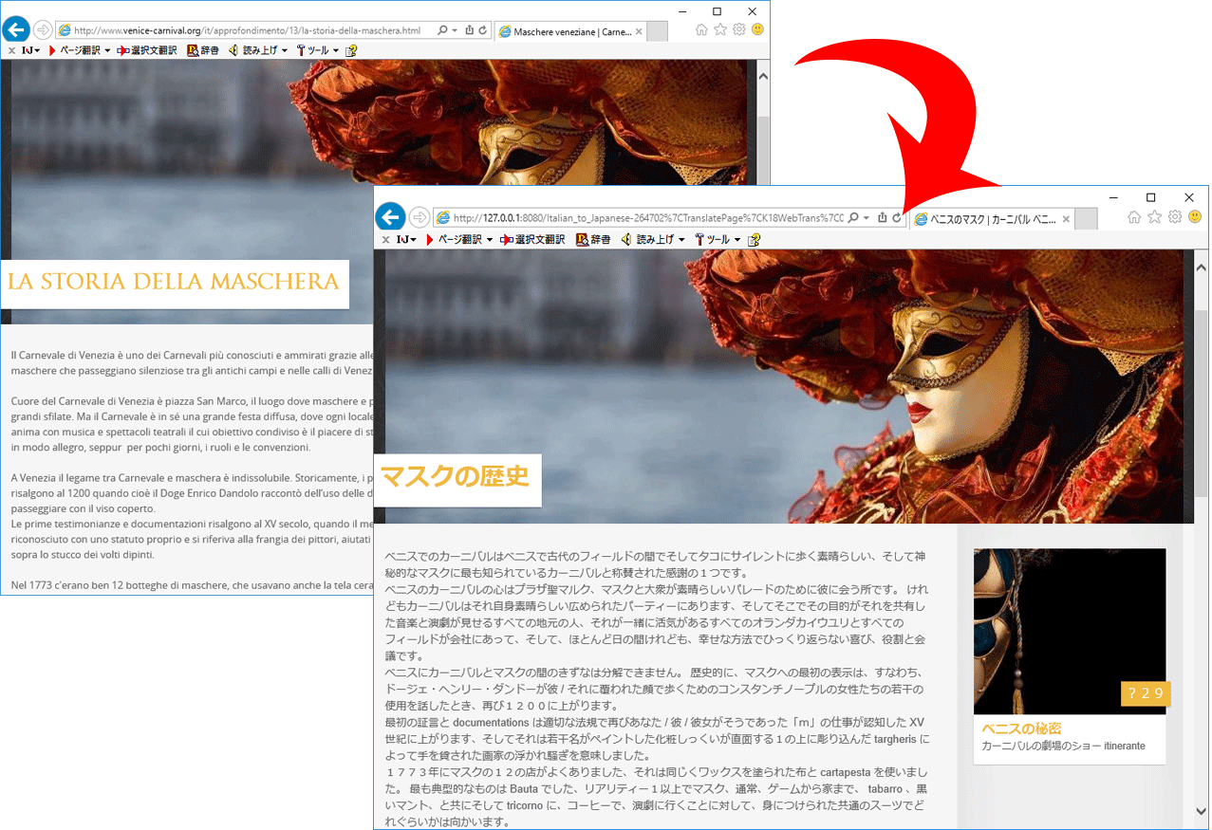Click the heading マスクの歴史
1212x830 pixels.
tap(455, 477)
